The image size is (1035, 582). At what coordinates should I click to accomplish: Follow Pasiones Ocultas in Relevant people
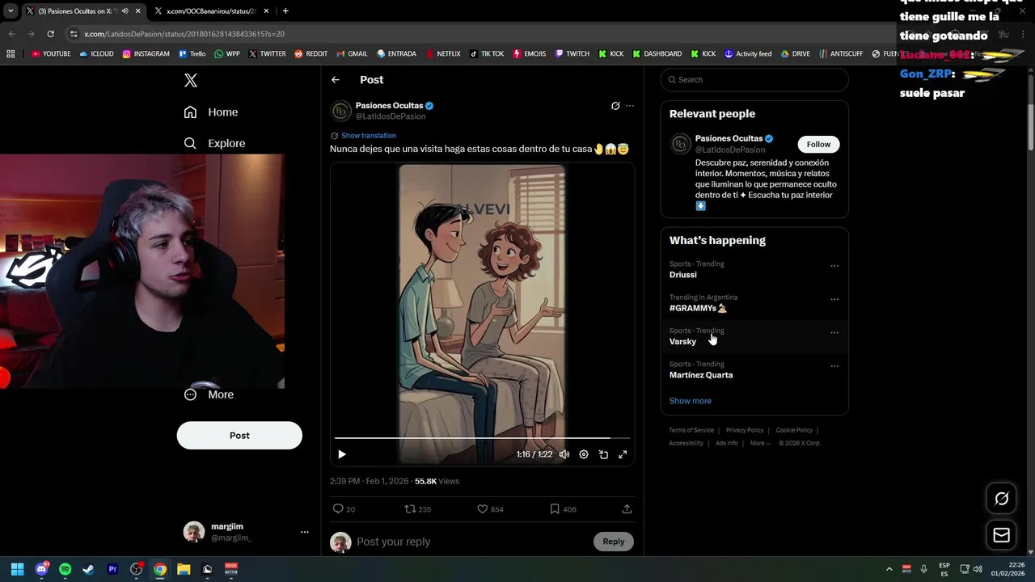tap(818, 145)
